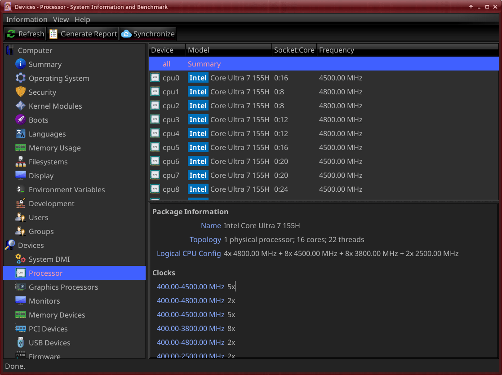Open the Information menu
Image resolution: width=502 pixels, height=375 pixels.
[27, 19]
